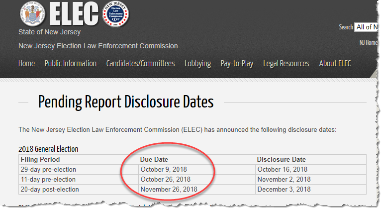
Task: Open the Legal Resources menu
Action: 286,64
